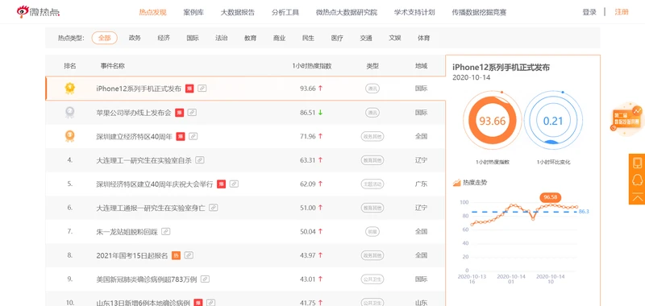Open link icon for 美国新冠肺炎确诊病例超783万例

205,279
